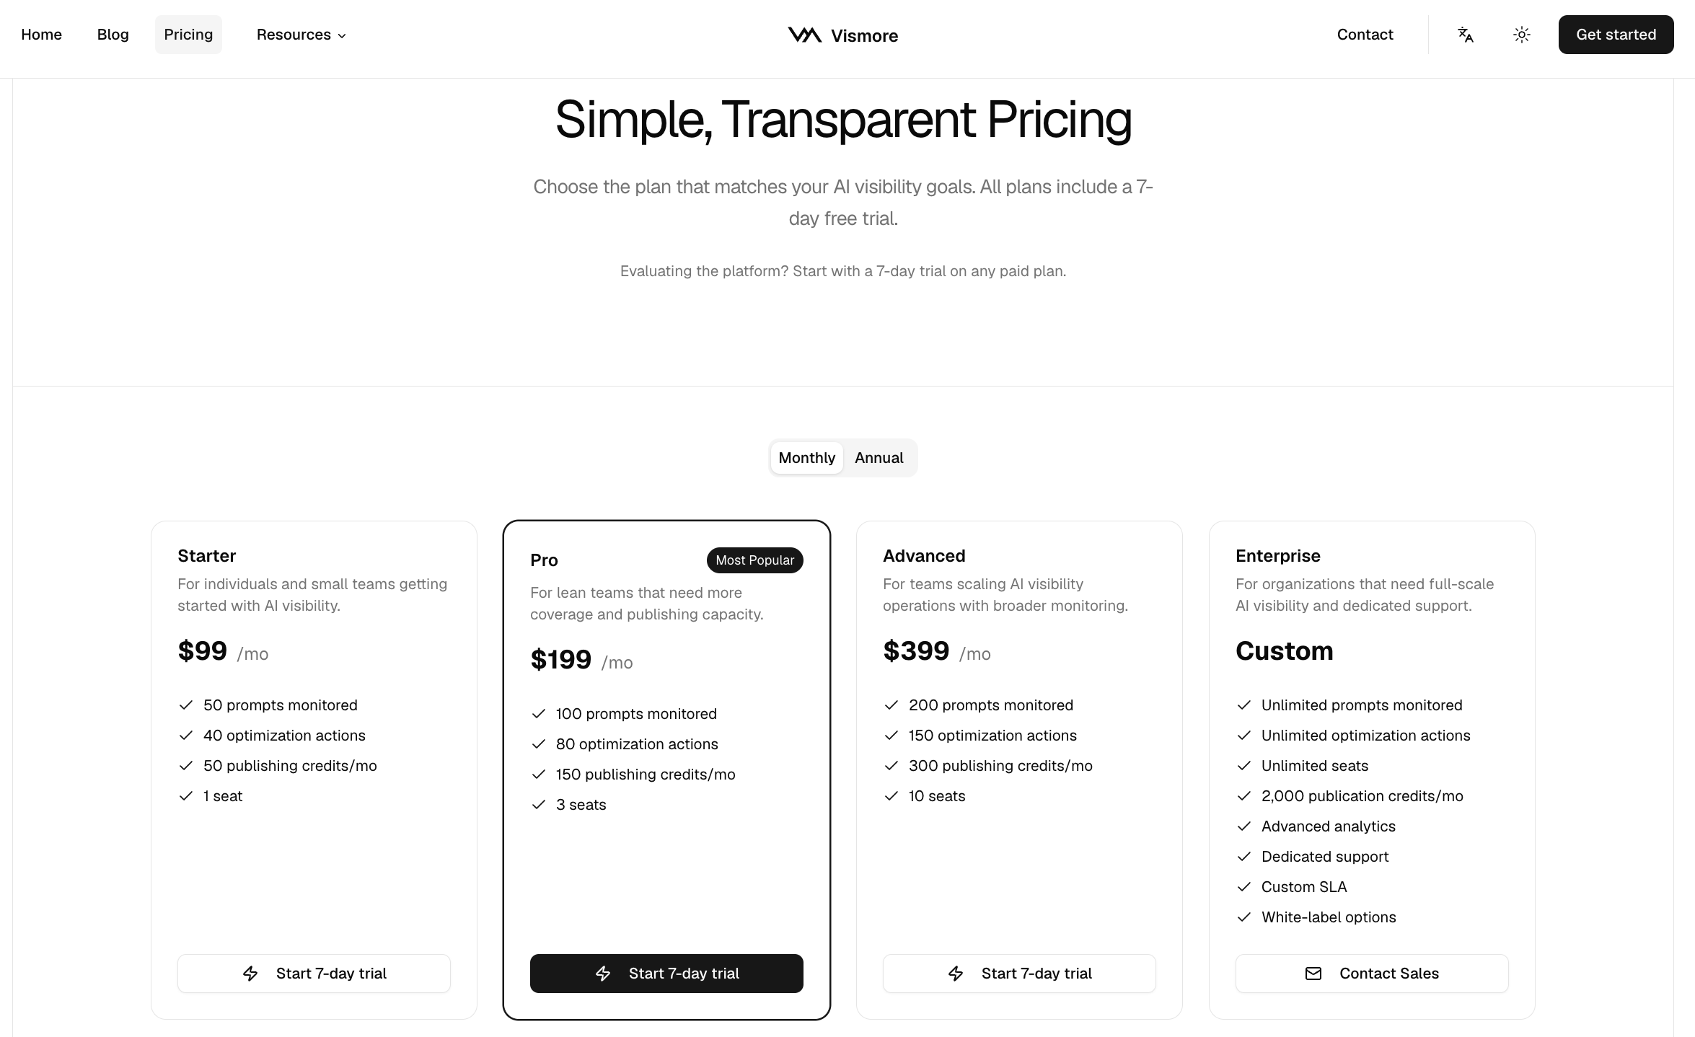Click the lightning icon on Advanced trial button
Screen dimensions: 1695x1037
(x=956, y=974)
